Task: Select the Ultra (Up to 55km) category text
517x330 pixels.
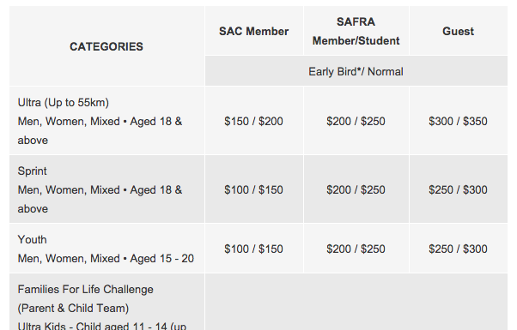Action: coord(64,103)
